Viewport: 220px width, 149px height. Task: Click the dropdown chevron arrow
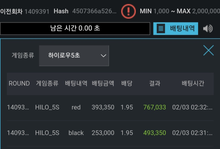104,56
